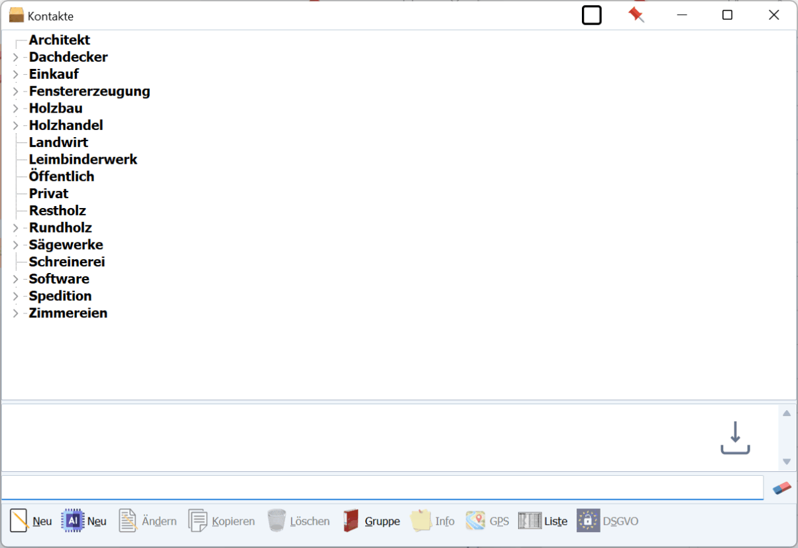
Task: Expand the Holzbau tree node
Action: 16,109
